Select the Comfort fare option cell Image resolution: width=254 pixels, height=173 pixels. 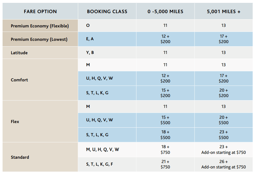click(19, 80)
